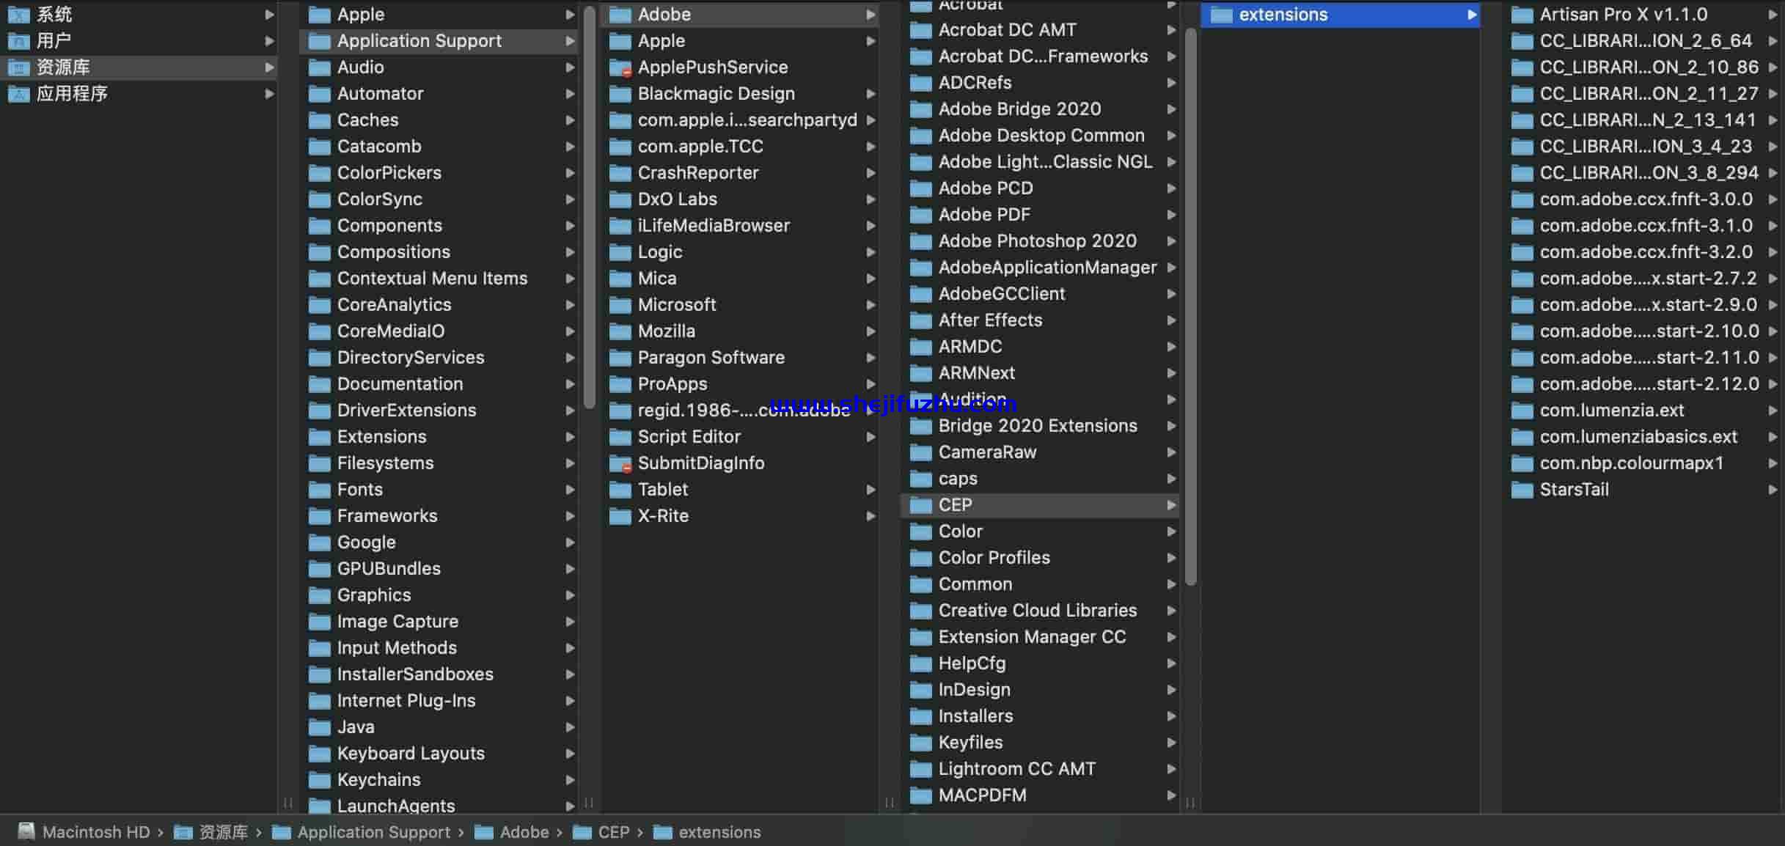Expand the Tablet folder arrow

coord(870,490)
